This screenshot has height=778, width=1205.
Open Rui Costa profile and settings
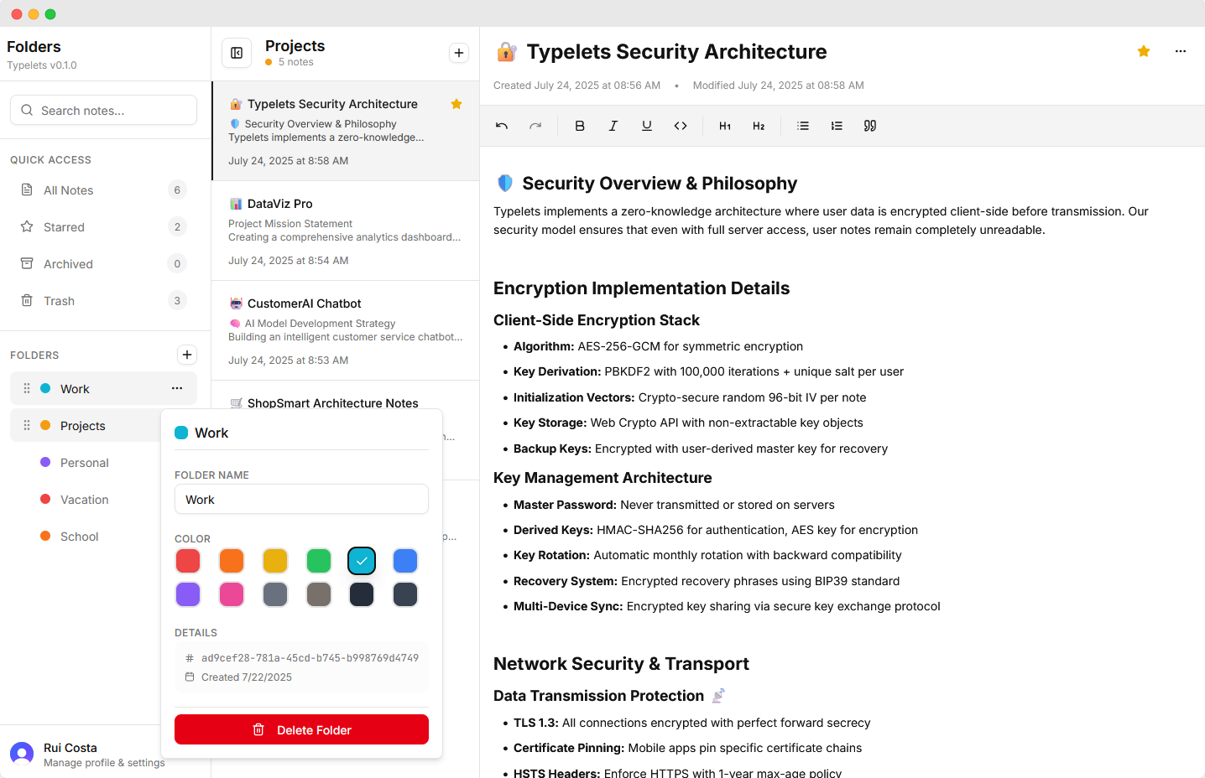pos(86,755)
